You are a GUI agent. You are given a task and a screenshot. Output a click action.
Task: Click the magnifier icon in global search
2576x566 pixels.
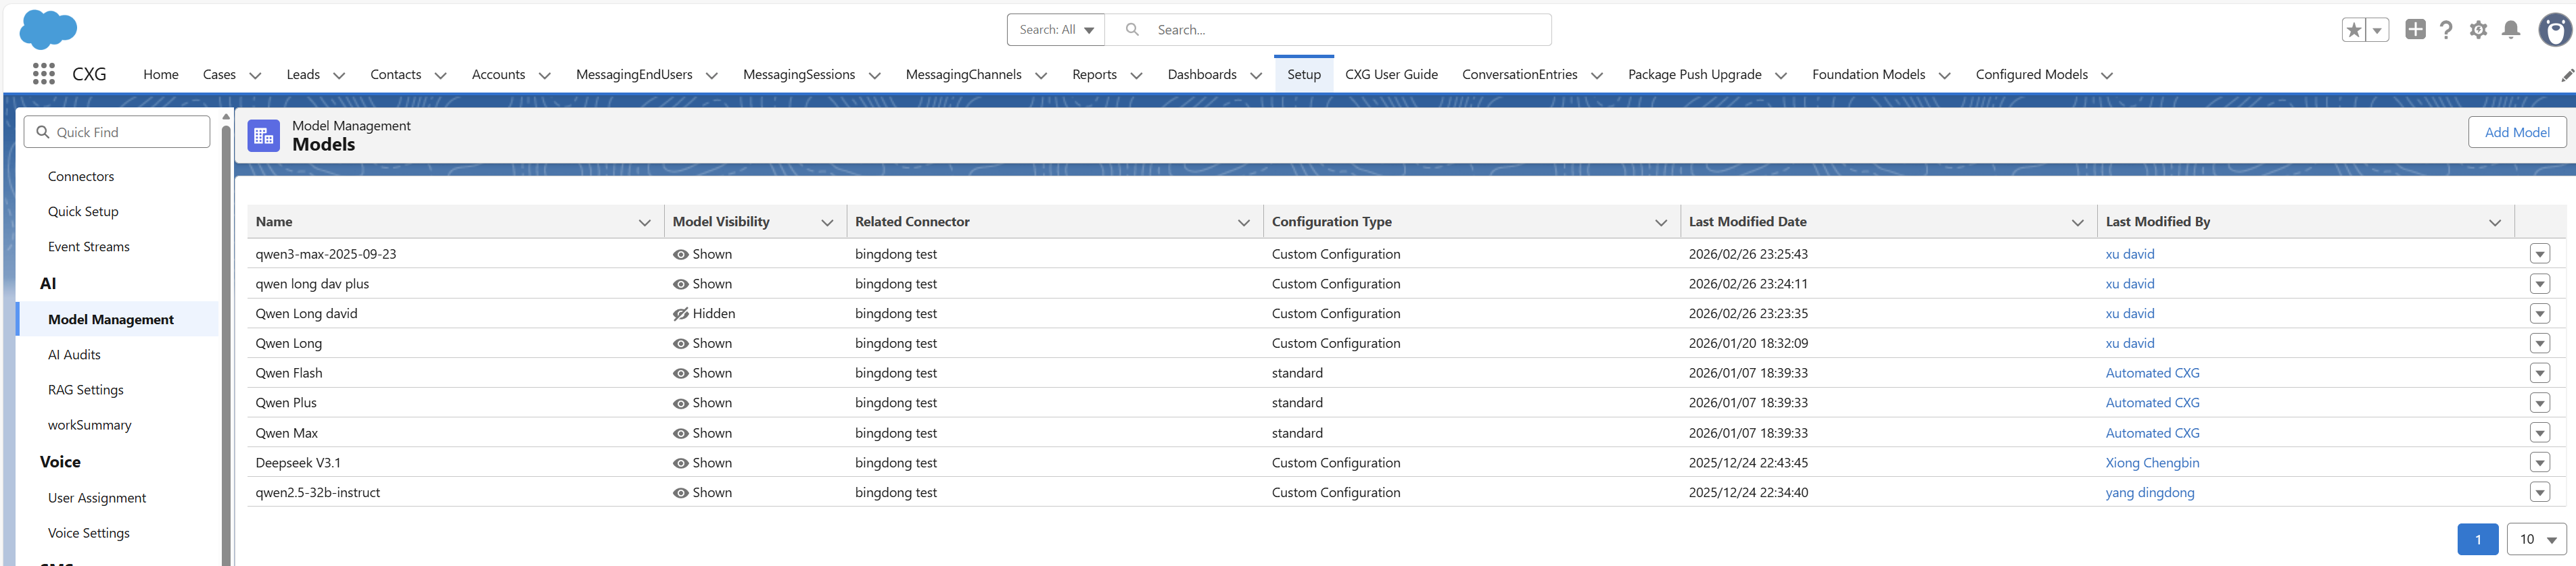1132,30
